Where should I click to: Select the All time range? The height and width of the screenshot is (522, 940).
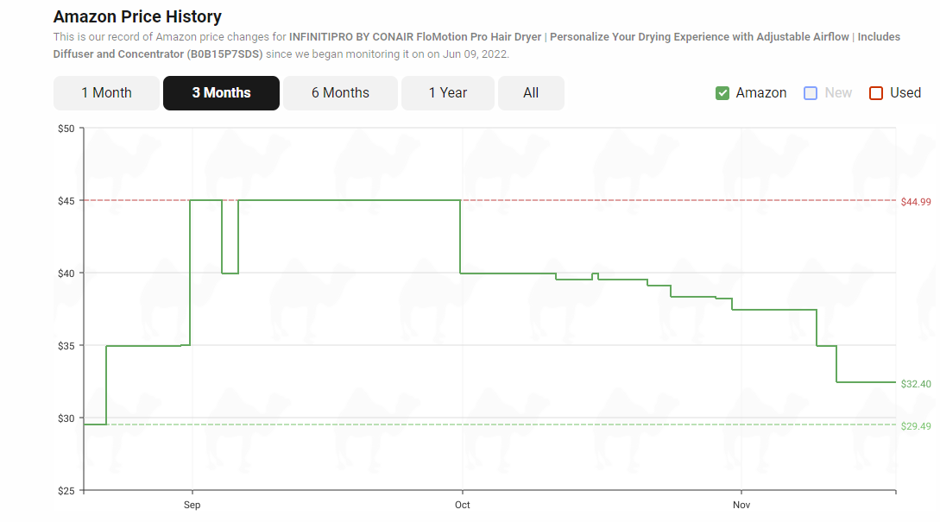tap(531, 93)
